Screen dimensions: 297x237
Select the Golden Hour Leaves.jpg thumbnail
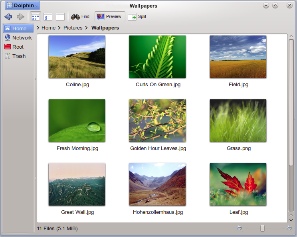click(158, 120)
